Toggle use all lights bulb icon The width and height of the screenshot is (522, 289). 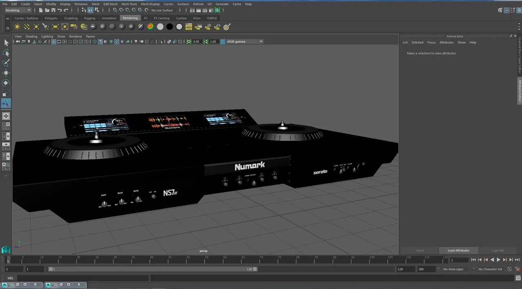tap(122, 42)
